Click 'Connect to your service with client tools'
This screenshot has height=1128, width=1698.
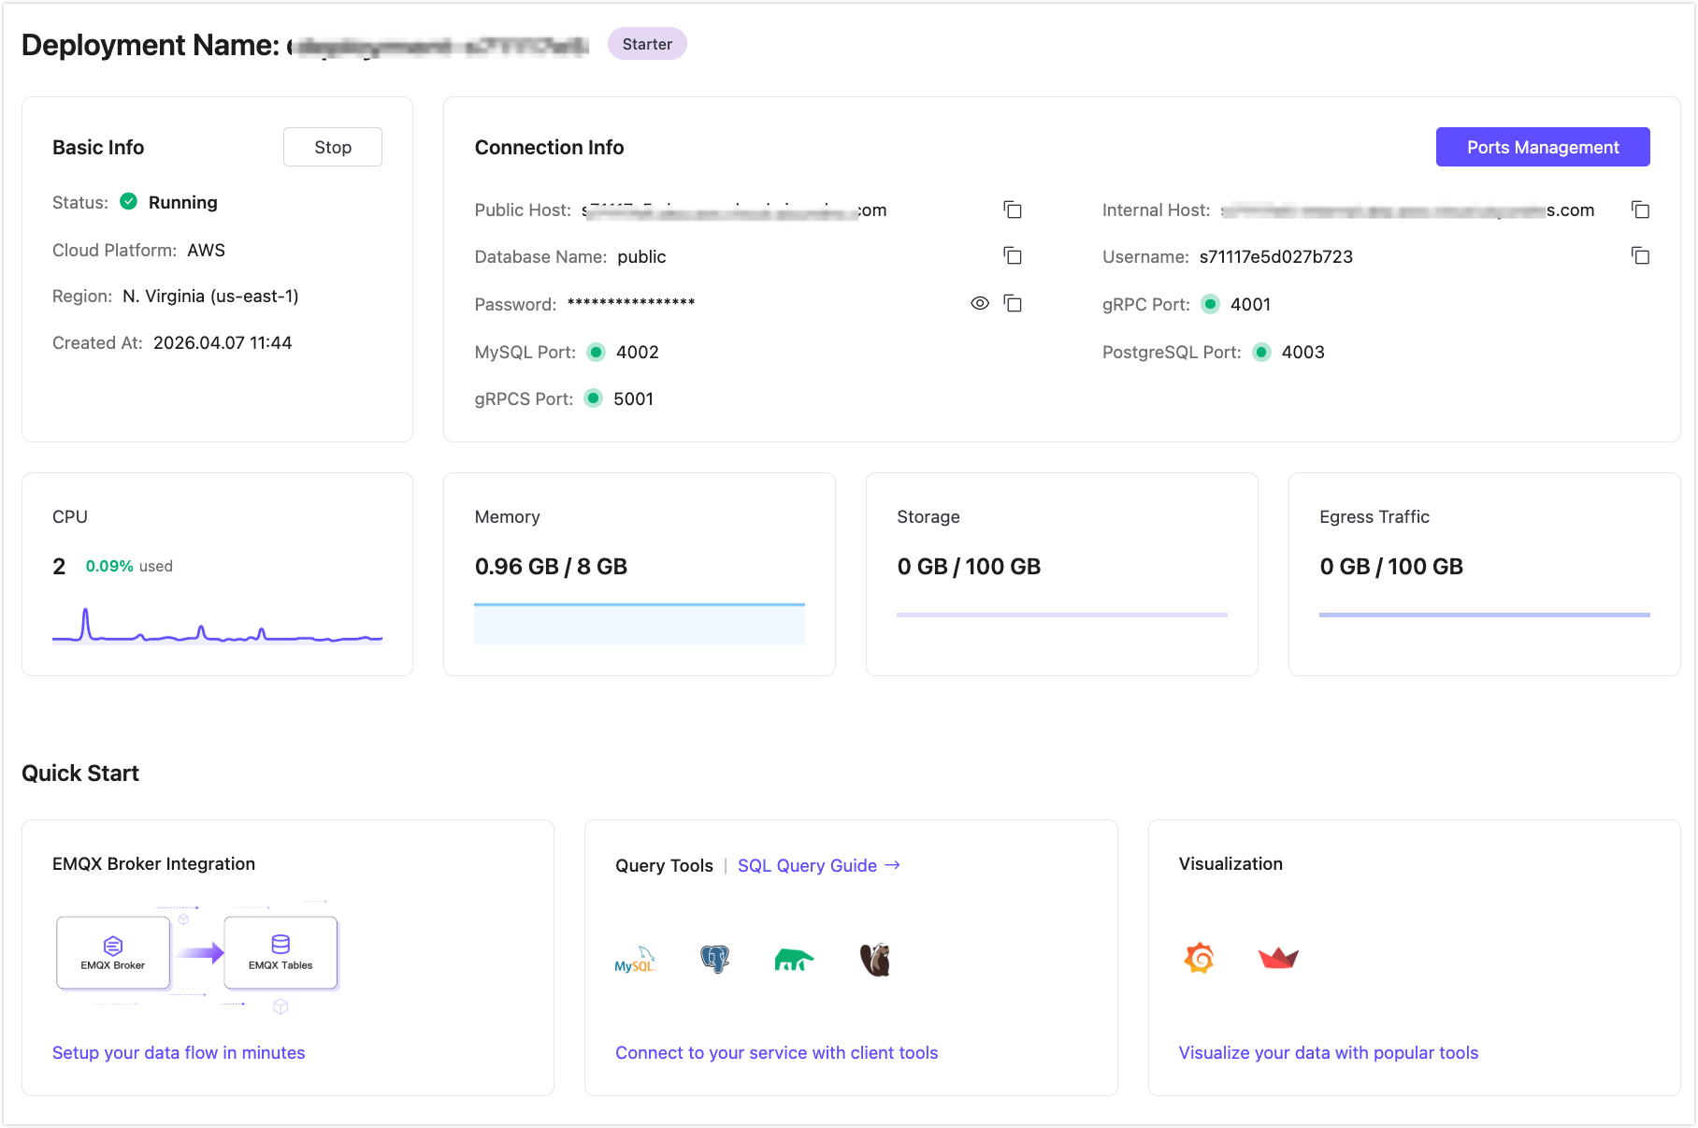pyautogui.click(x=776, y=1052)
